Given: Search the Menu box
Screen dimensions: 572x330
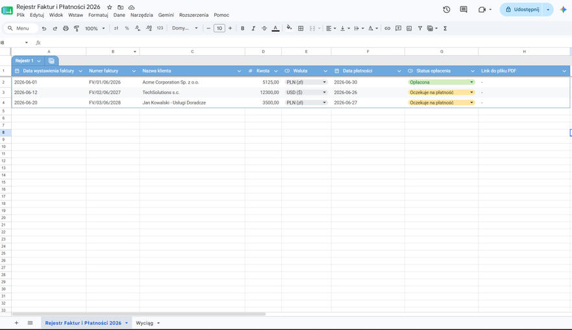Looking at the screenshot, I should (21, 29).
